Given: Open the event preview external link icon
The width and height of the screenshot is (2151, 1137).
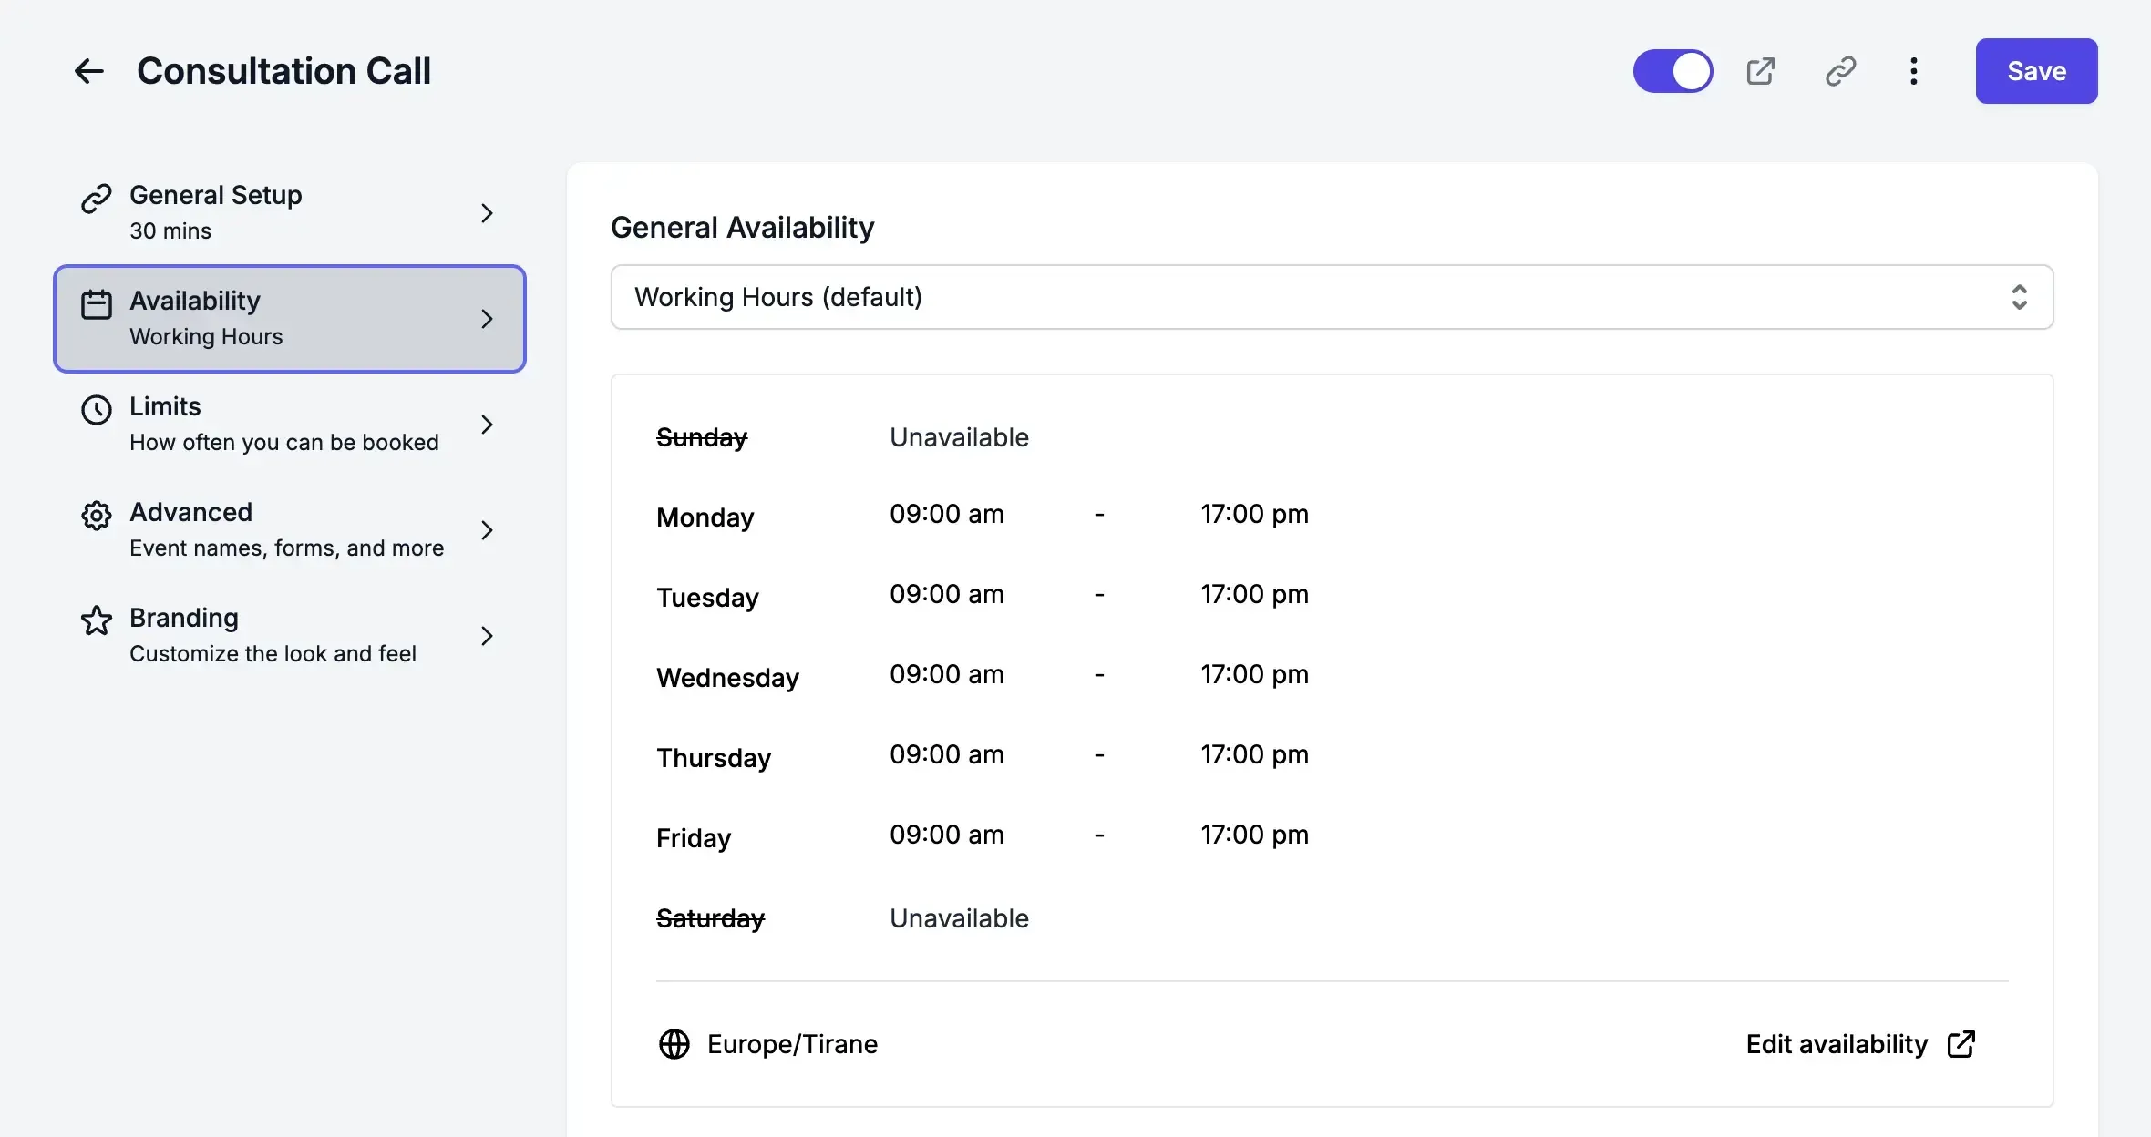Looking at the screenshot, I should point(1761,70).
